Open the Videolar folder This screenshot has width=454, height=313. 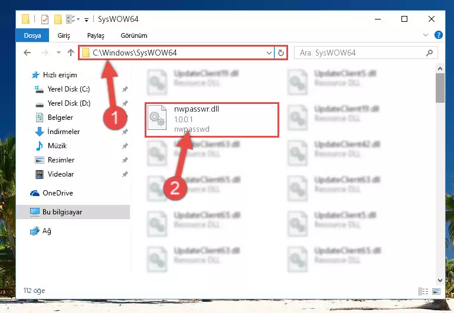coord(61,174)
